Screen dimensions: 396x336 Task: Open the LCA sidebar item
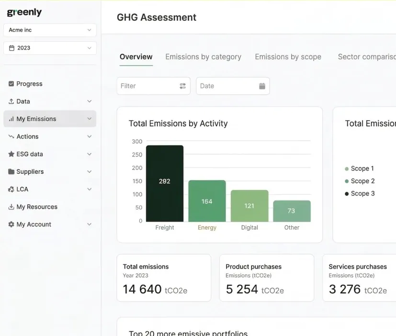[x=50, y=190]
